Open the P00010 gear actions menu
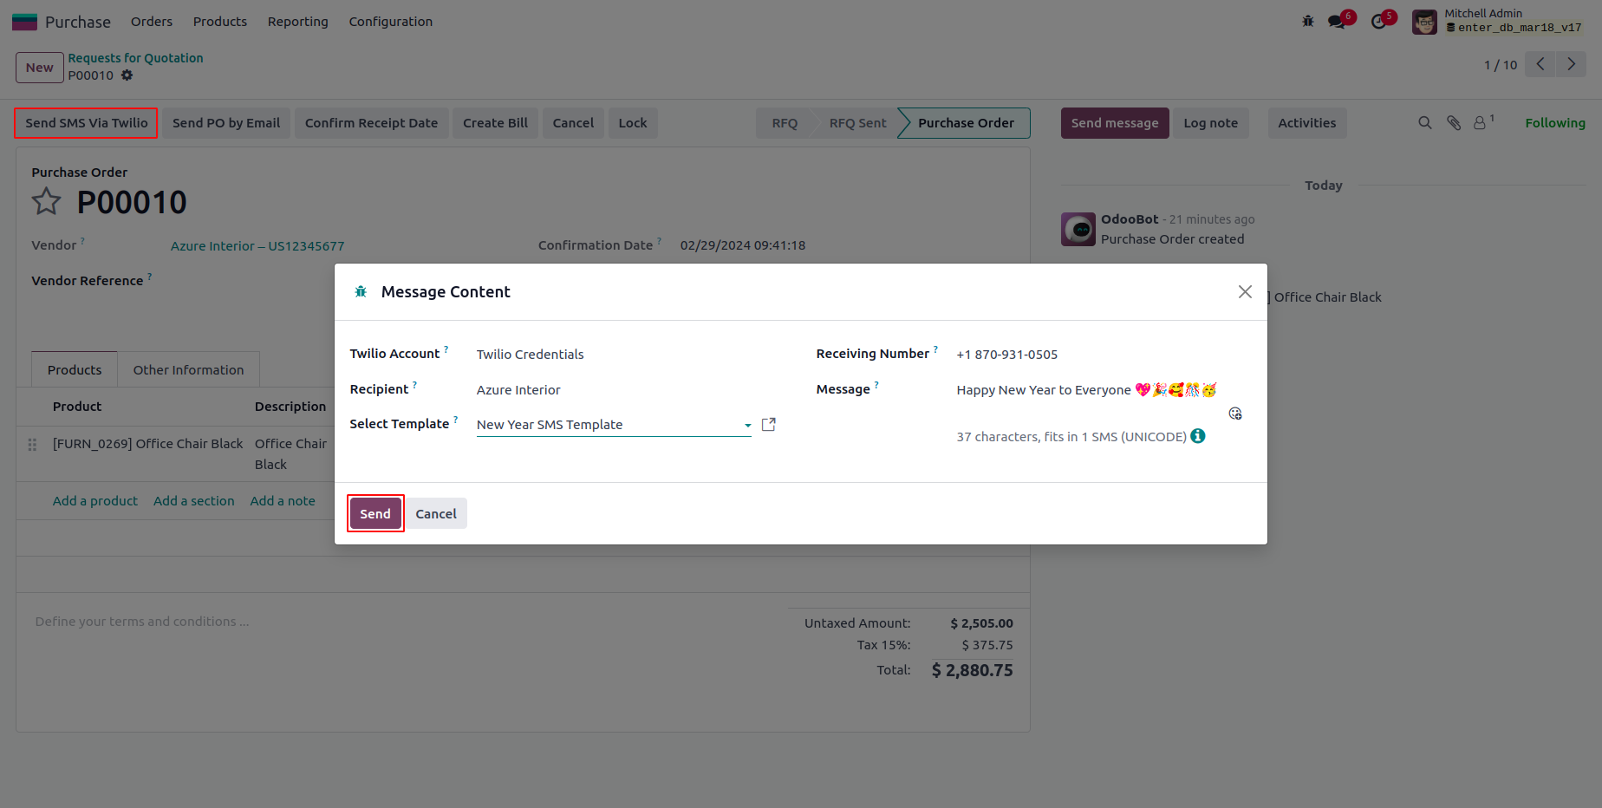This screenshot has width=1602, height=808. (127, 75)
